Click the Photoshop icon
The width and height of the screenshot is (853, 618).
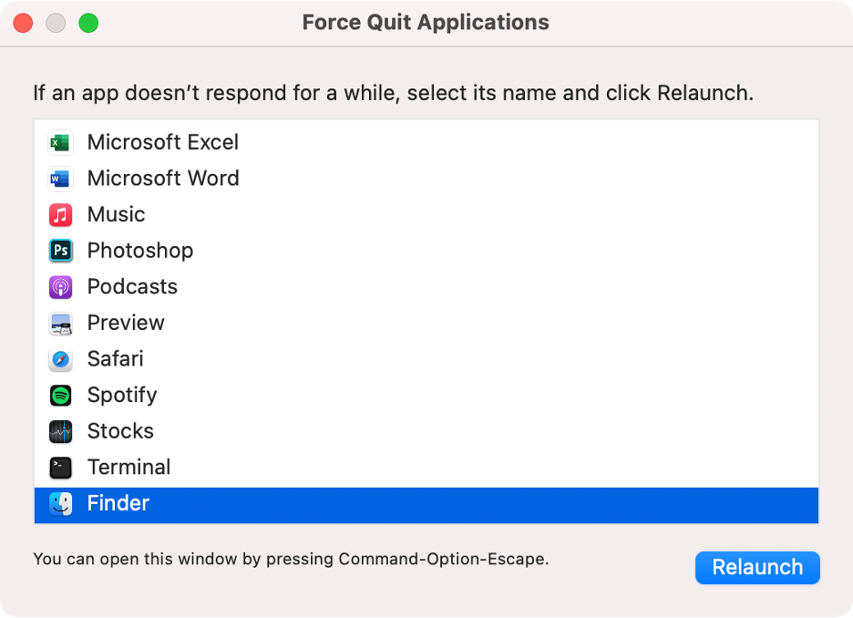coord(59,251)
